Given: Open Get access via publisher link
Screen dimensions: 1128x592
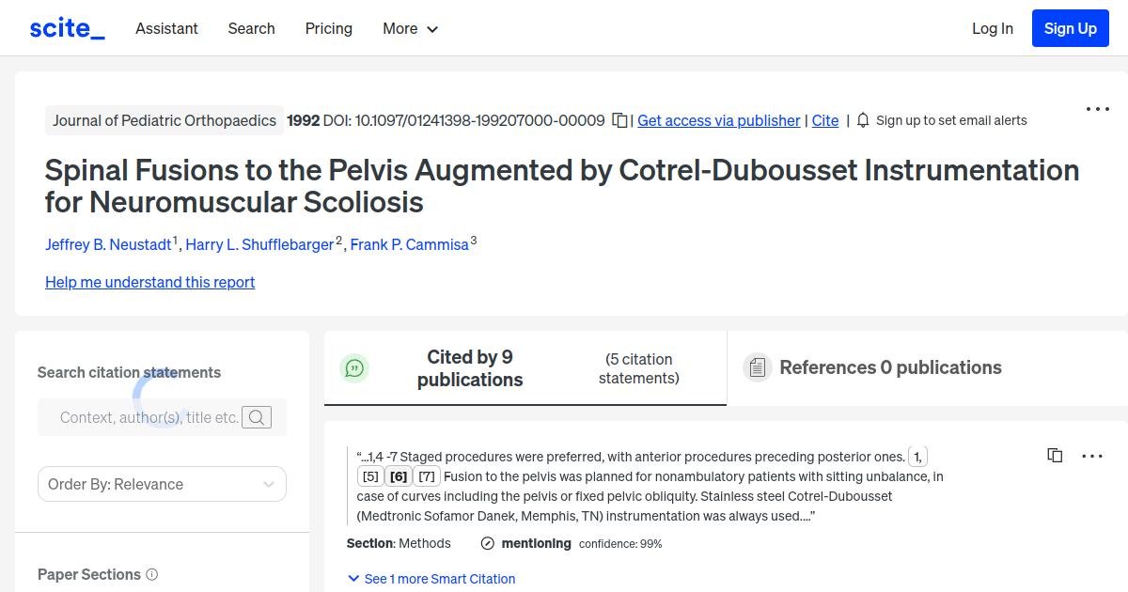Looking at the screenshot, I should (718, 120).
